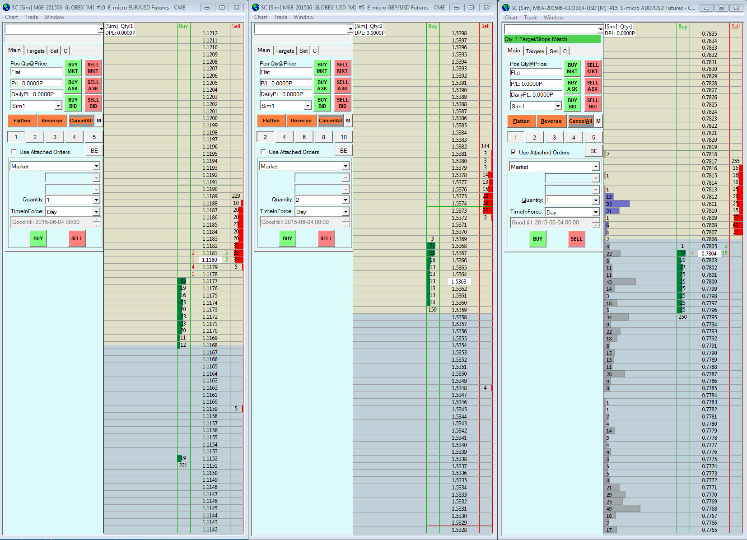
Task: Select quantity preset 4 in GBP/USD window
Action: (284, 137)
